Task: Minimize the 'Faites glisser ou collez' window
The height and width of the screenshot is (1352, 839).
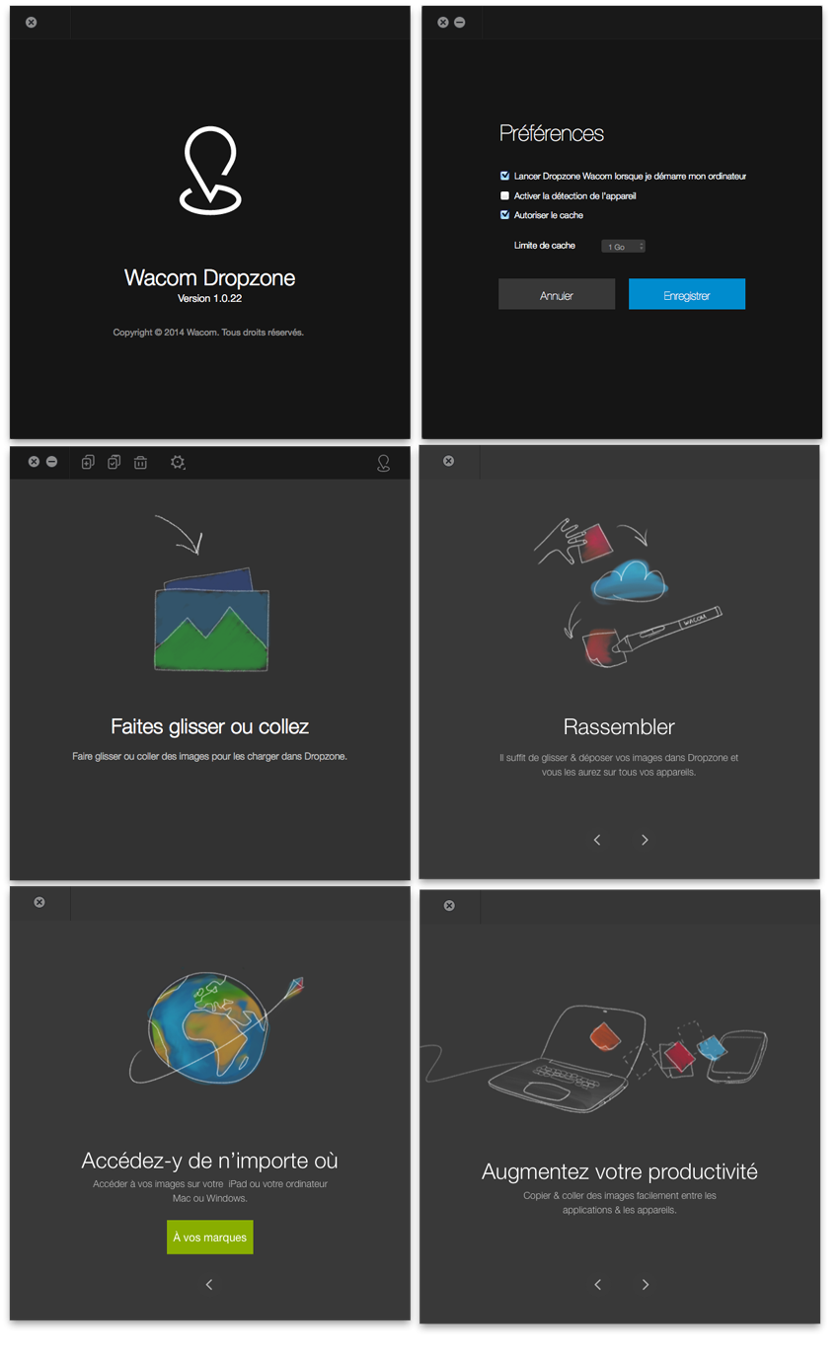Action: tap(51, 462)
